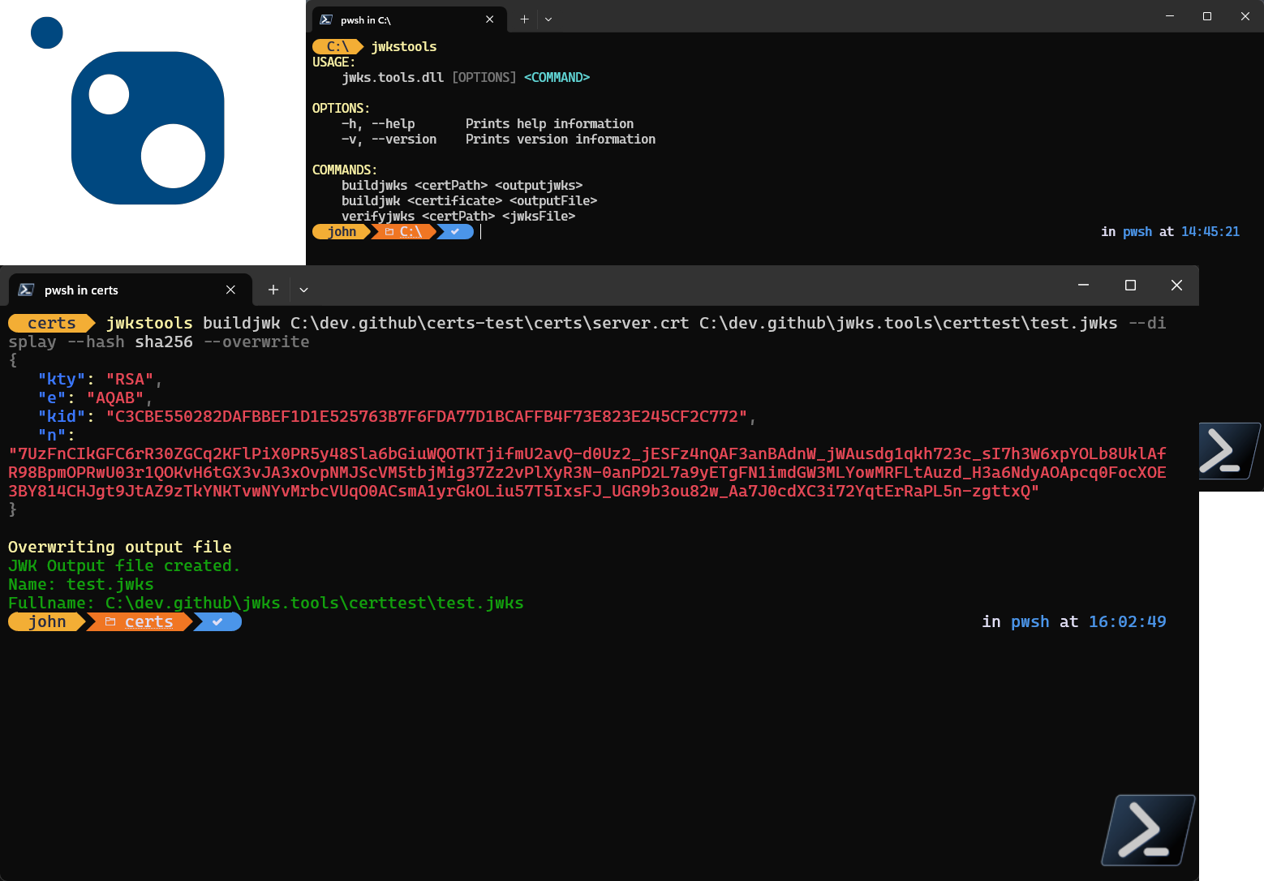Minimize the top terminal window
The image size is (1264, 881).
(1170, 16)
